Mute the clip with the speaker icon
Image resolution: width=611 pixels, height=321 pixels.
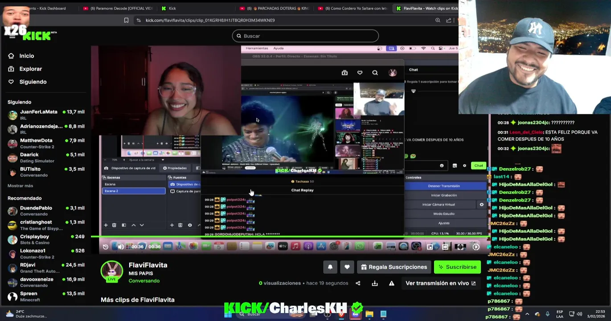[x=121, y=247]
